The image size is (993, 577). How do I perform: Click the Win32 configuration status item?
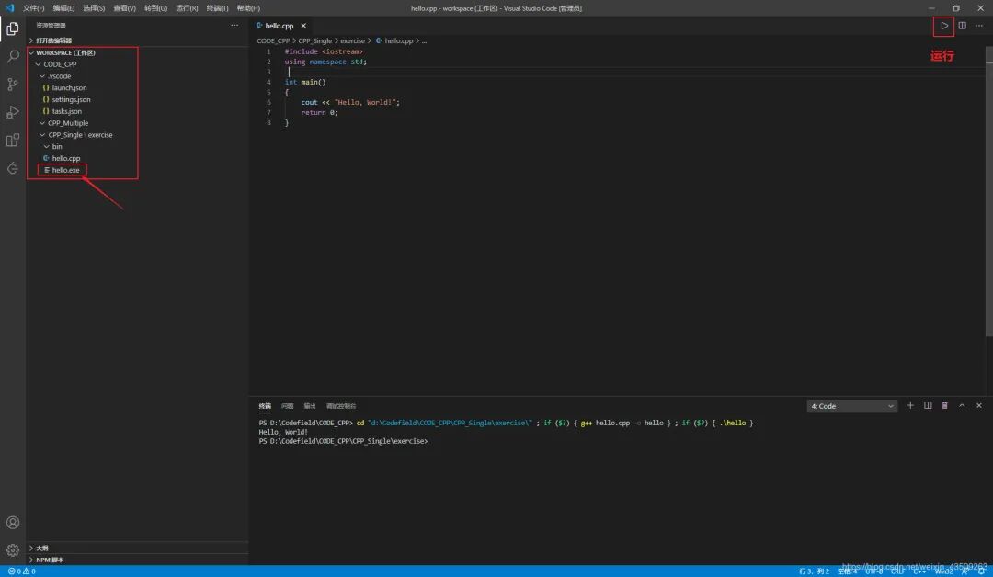point(943,571)
